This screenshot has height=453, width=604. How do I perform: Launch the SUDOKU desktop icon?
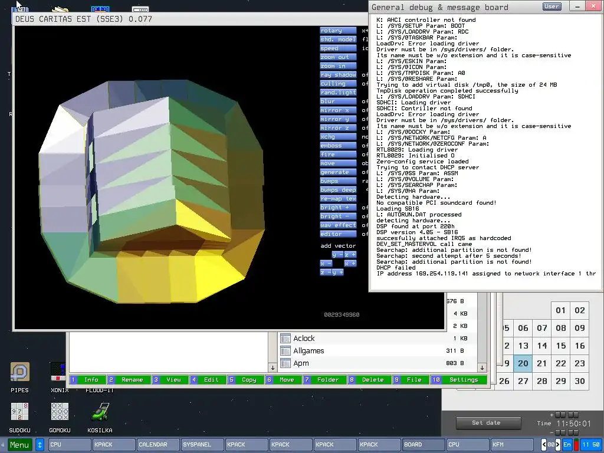pyautogui.click(x=19, y=411)
